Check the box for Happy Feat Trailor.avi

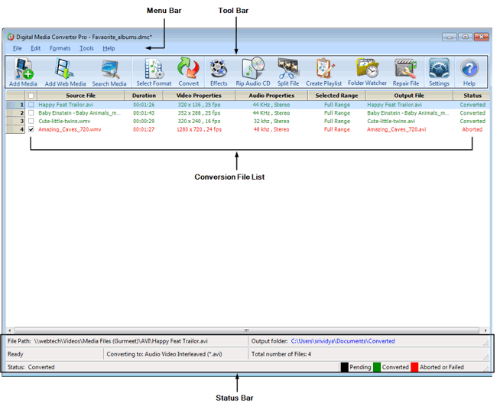pos(31,105)
